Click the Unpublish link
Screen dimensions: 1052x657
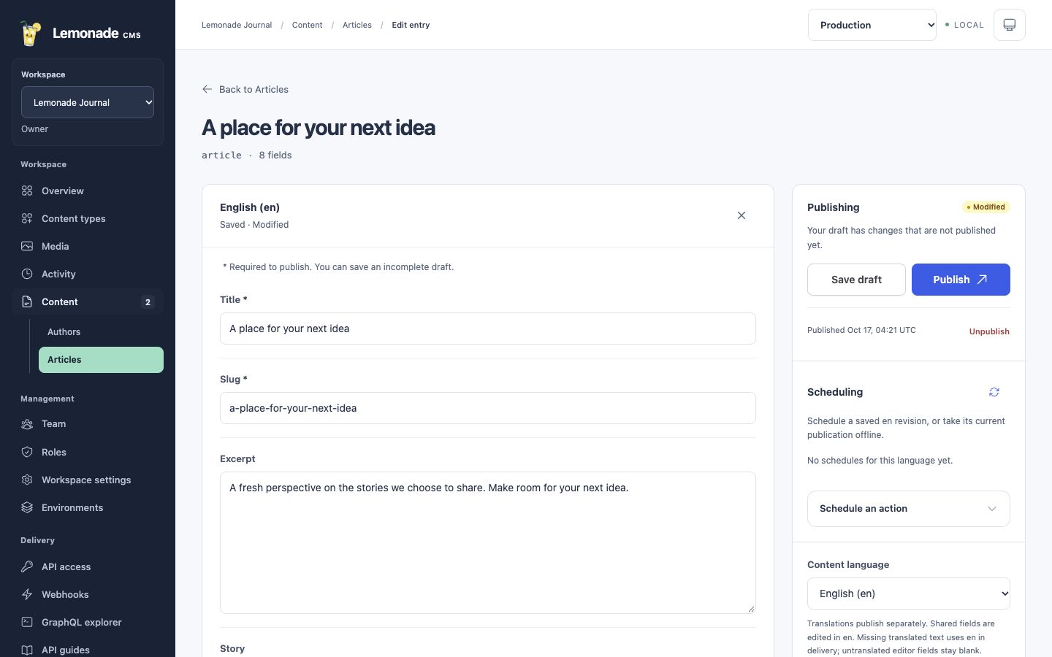click(x=989, y=331)
